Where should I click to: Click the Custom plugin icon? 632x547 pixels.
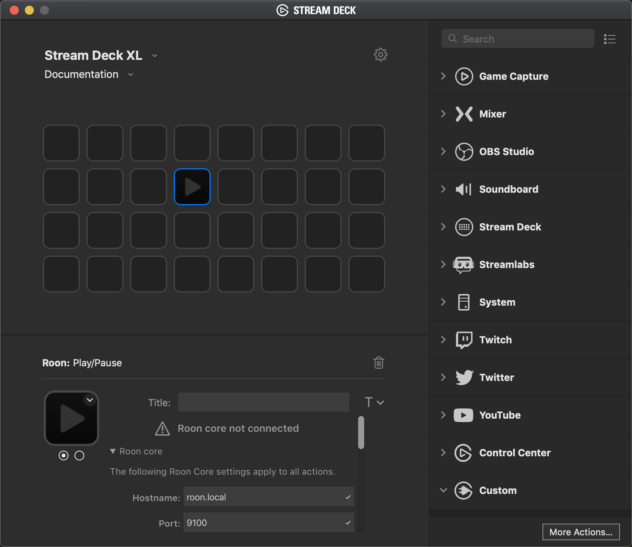click(463, 491)
